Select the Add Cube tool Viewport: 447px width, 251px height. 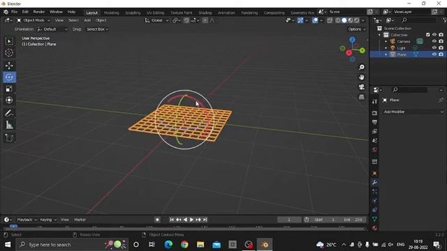pyautogui.click(x=9, y=138)
